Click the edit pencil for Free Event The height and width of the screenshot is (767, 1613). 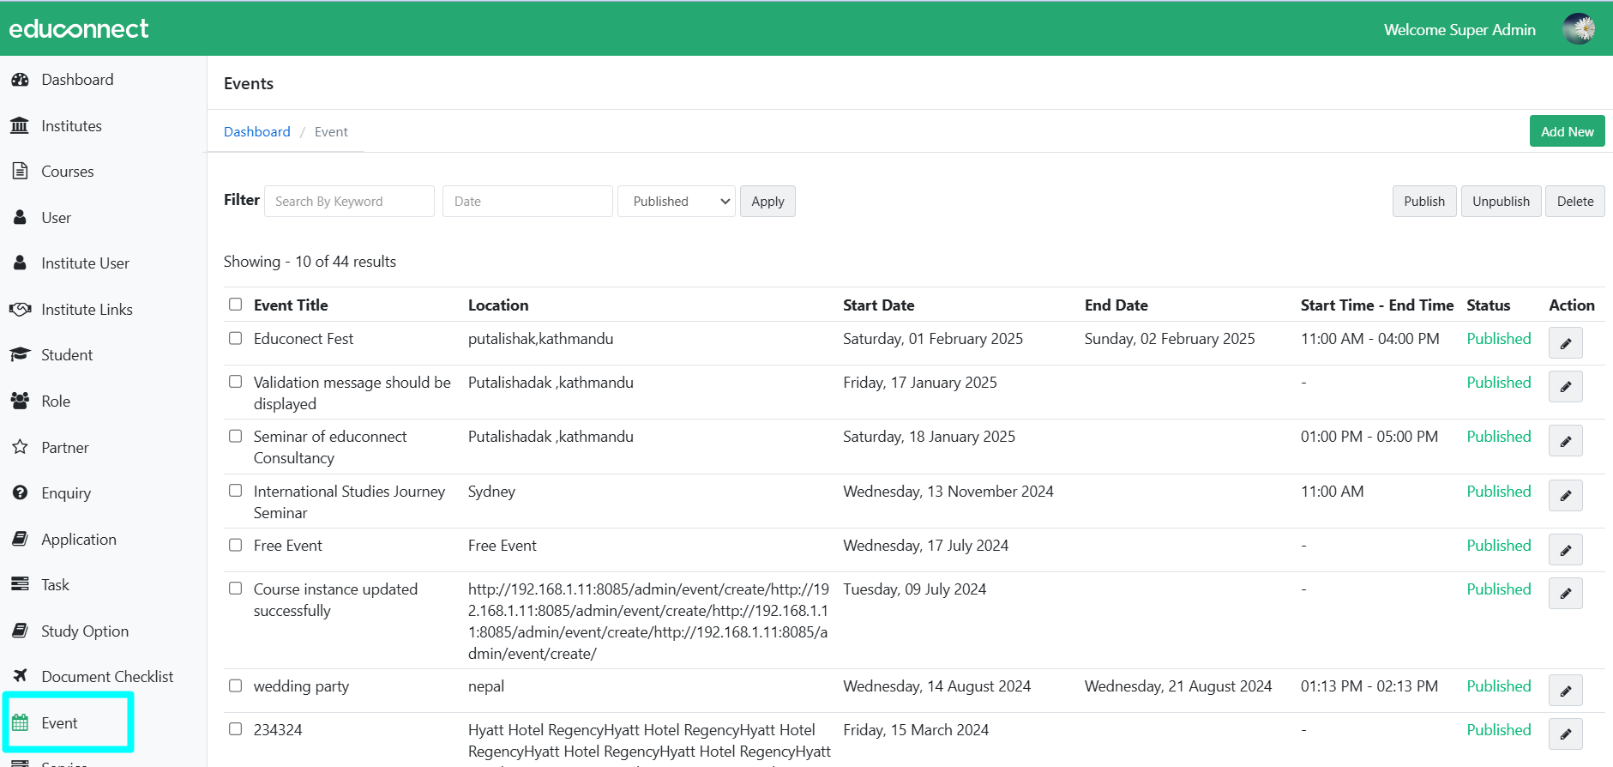pyautogui.click(x=1565, y=550)
